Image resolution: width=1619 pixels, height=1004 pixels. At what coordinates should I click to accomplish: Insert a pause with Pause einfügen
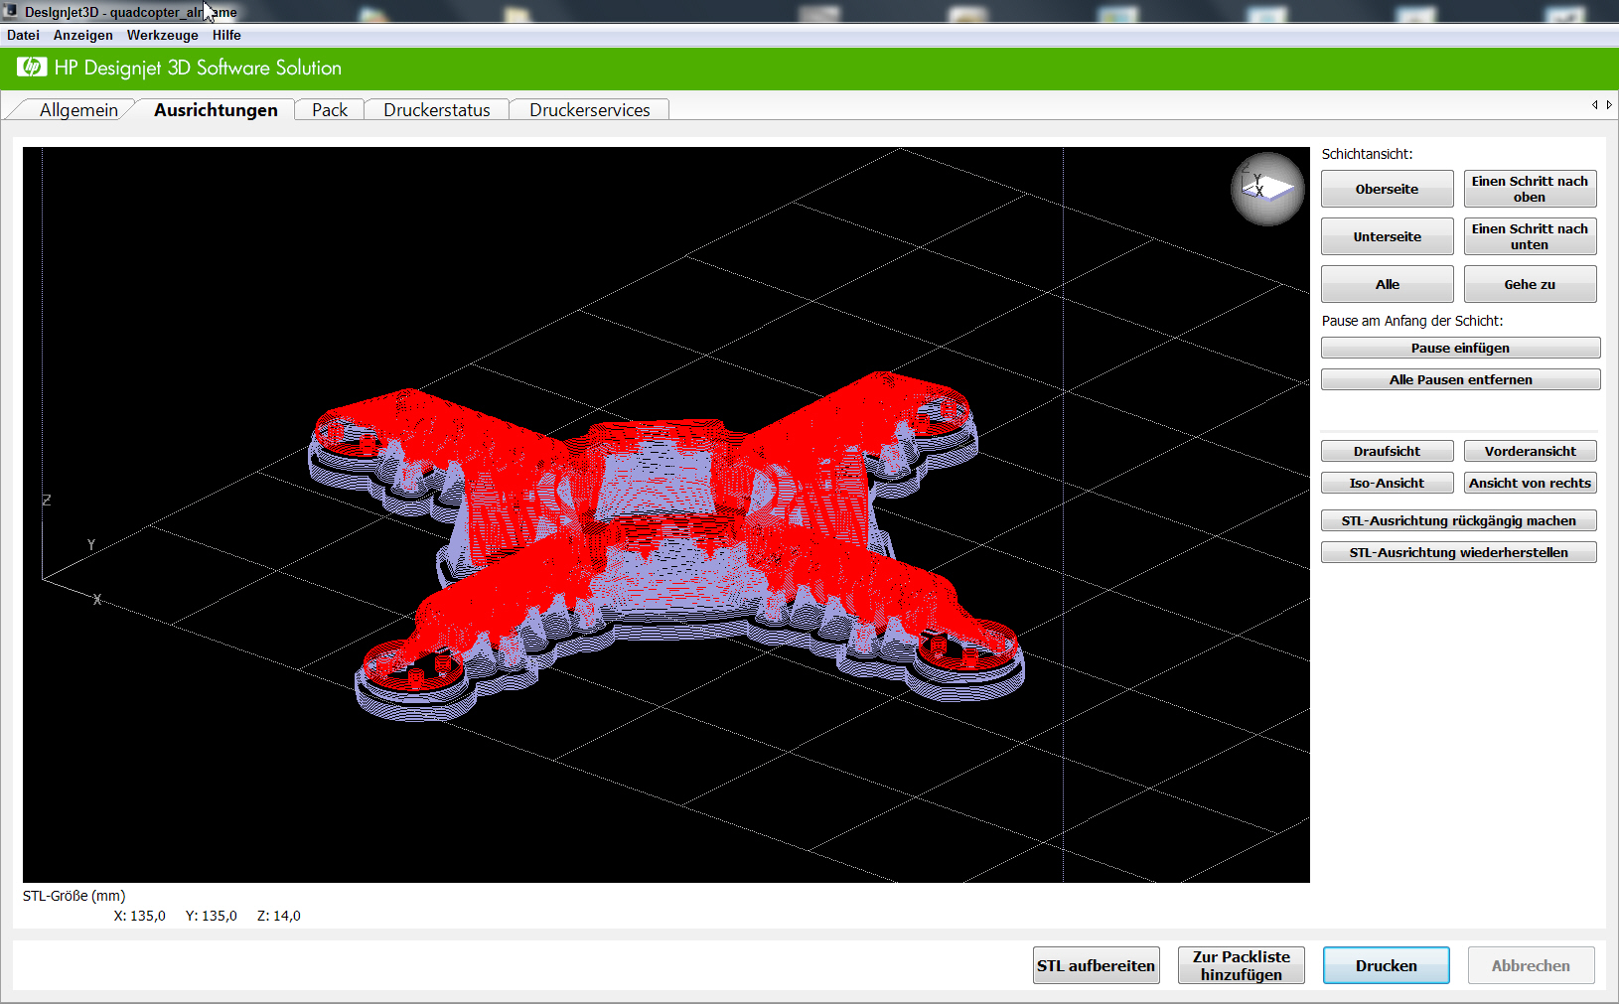coord(1461,348)
